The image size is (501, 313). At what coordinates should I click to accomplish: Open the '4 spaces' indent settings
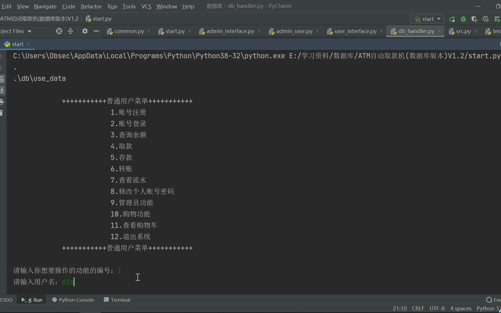(461, 308)
